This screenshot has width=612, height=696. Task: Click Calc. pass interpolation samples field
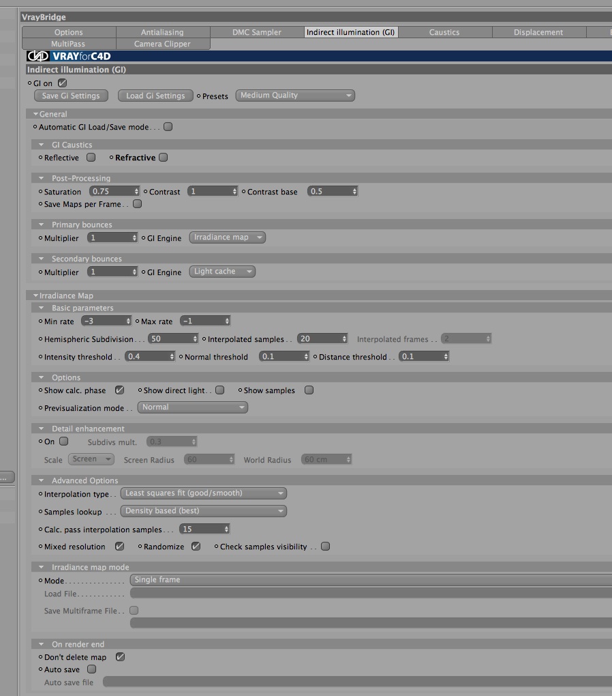click(x=202, y=529)
